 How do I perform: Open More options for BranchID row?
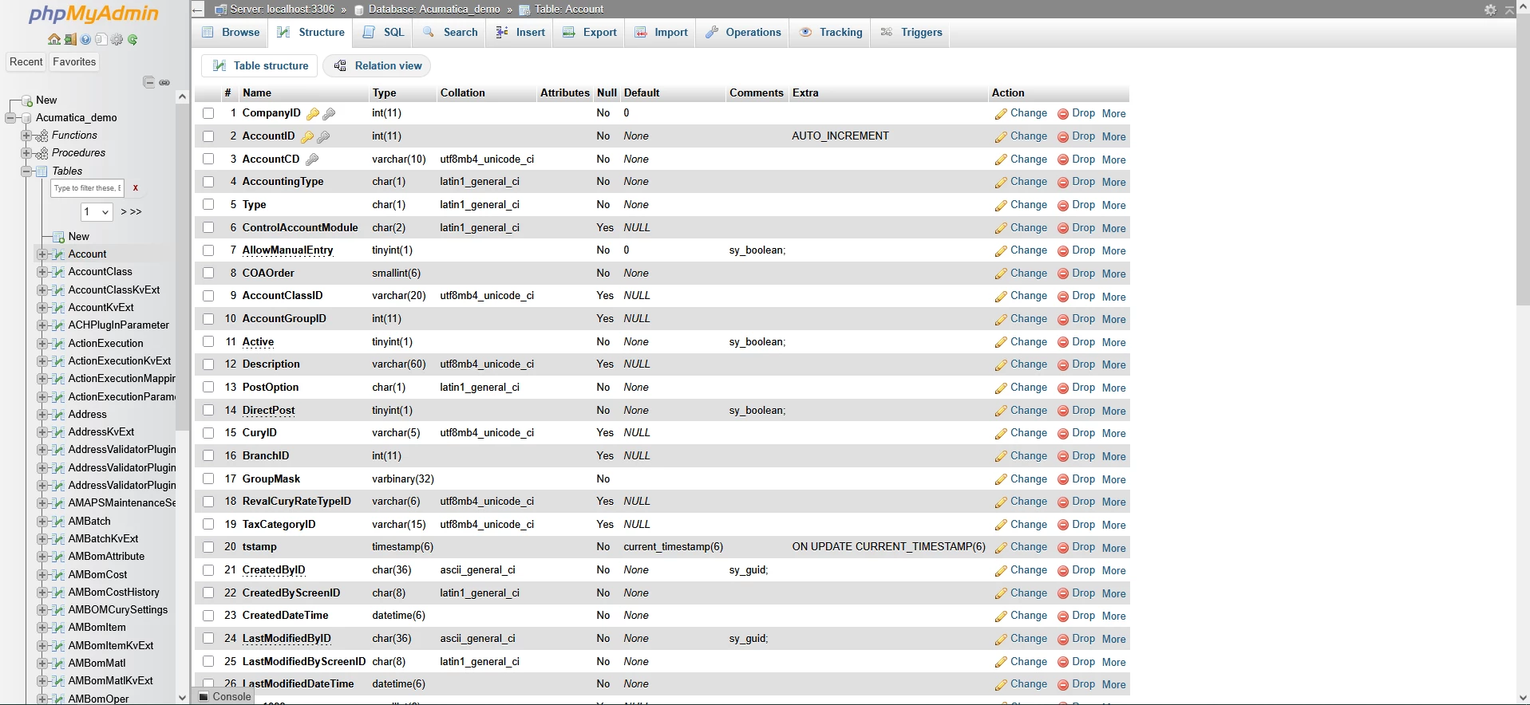1114,457
